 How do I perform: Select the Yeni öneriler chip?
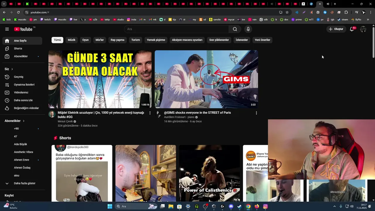point(262,40)
